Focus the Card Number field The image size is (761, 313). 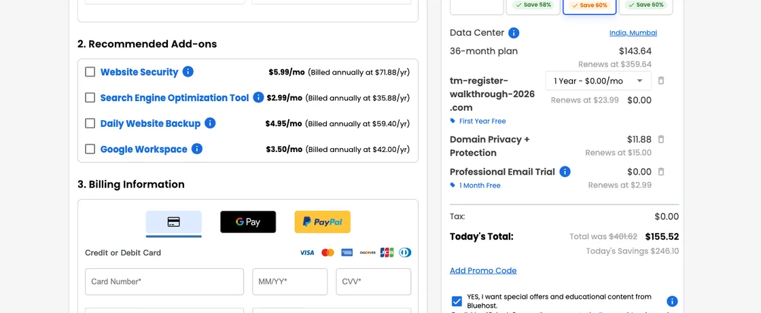coord(164,282)
